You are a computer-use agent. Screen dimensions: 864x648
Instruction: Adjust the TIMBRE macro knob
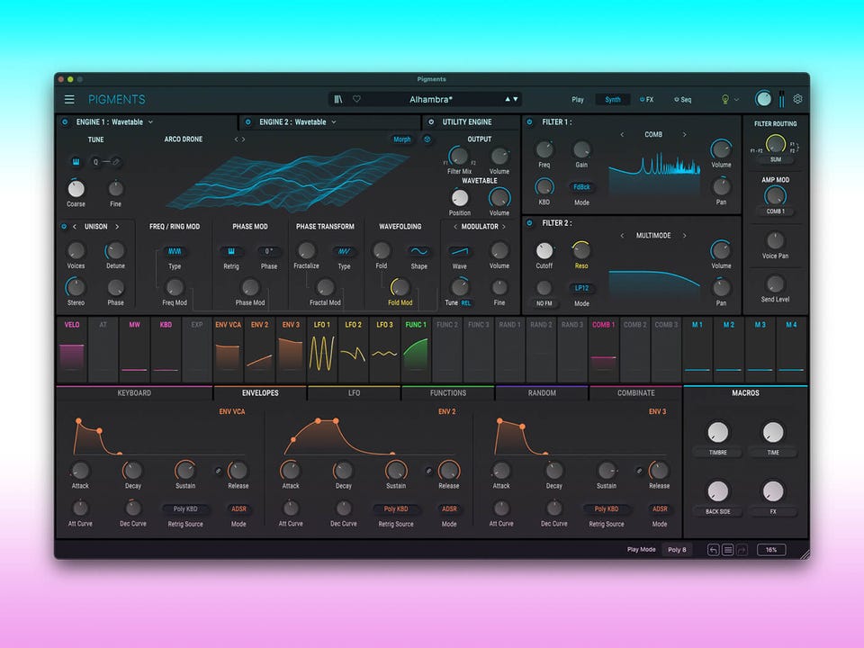point(718,433)
